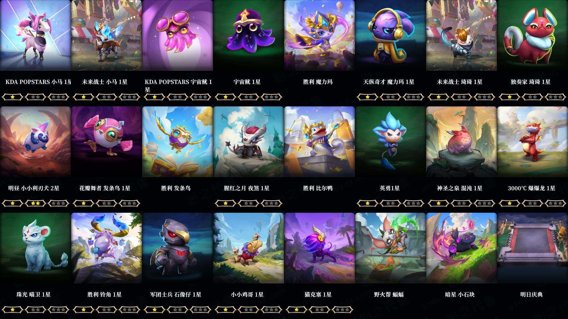Viewport: 568px width, 319px height.
Task: Open the 胜利 比尔鸭 card
Action: pos(319,142)
